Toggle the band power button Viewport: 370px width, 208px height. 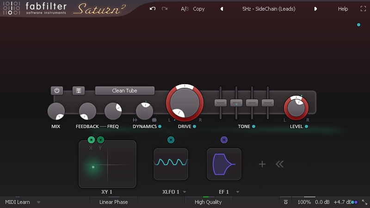click(57, 91)
